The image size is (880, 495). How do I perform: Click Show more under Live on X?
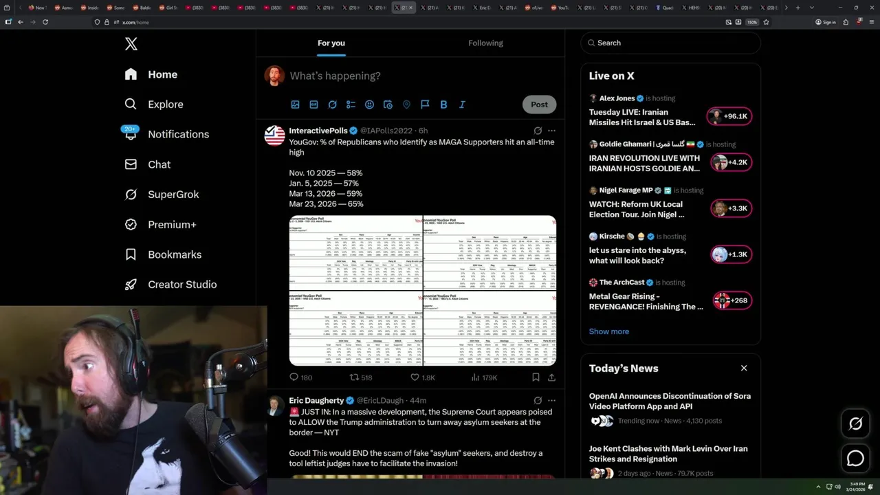609,331
